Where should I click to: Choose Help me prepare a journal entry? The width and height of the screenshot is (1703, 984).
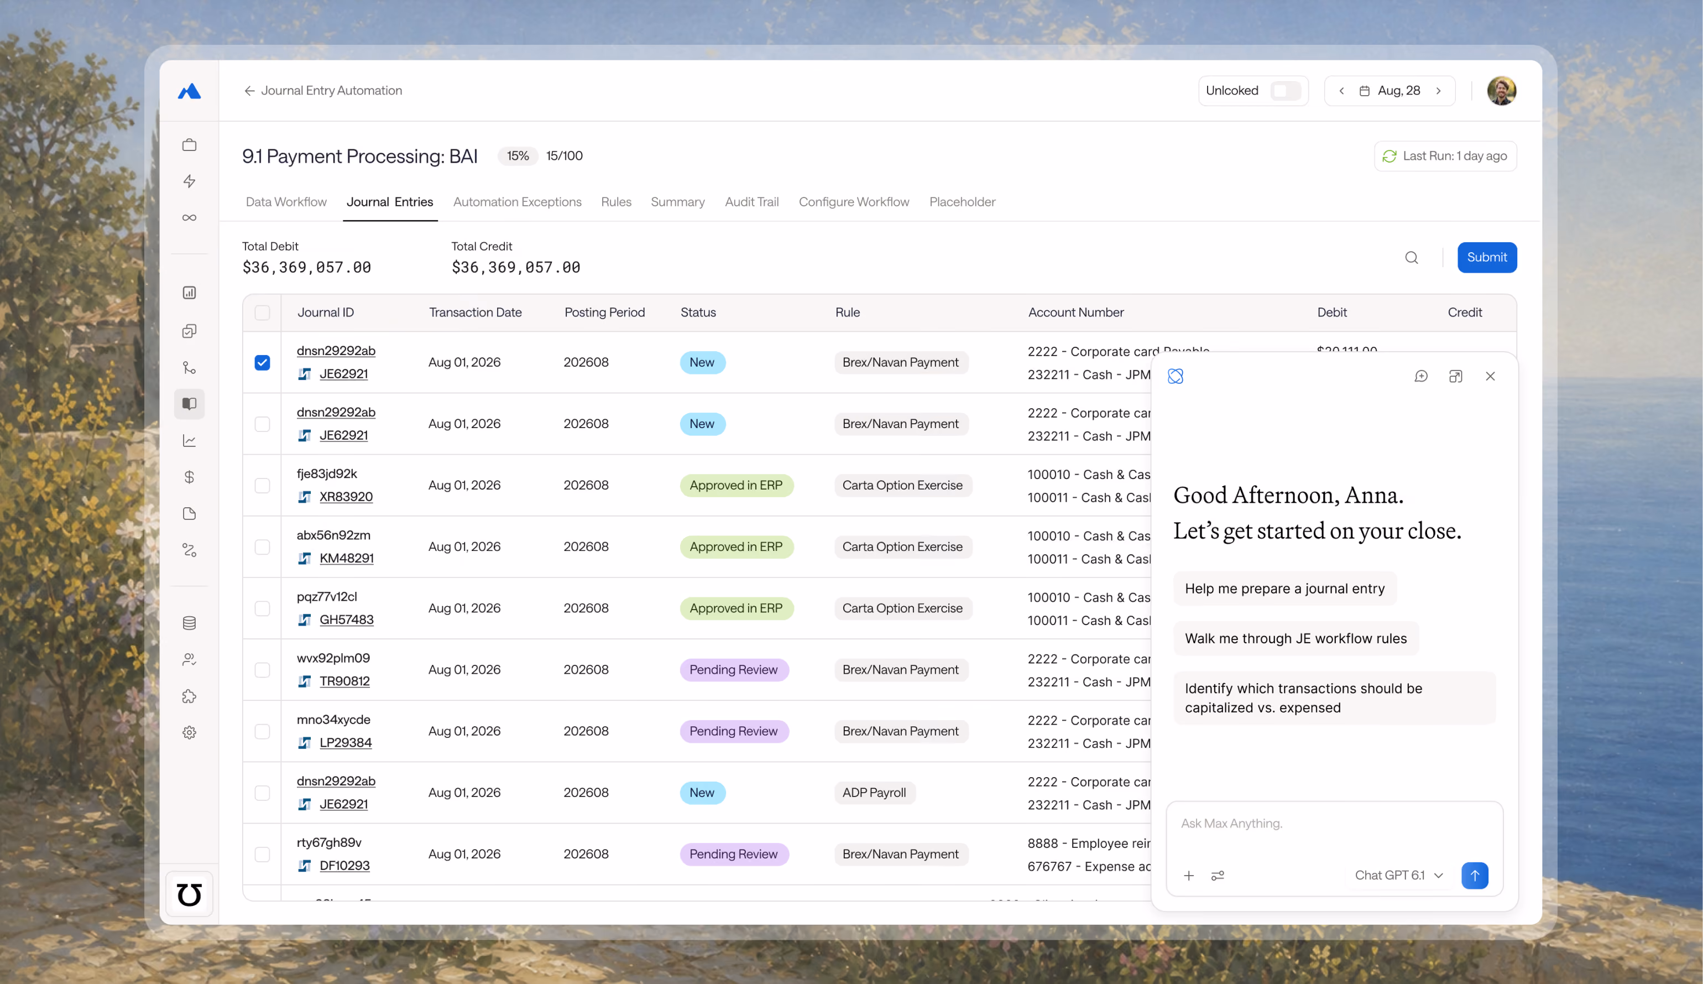[x=1284, y=589]
